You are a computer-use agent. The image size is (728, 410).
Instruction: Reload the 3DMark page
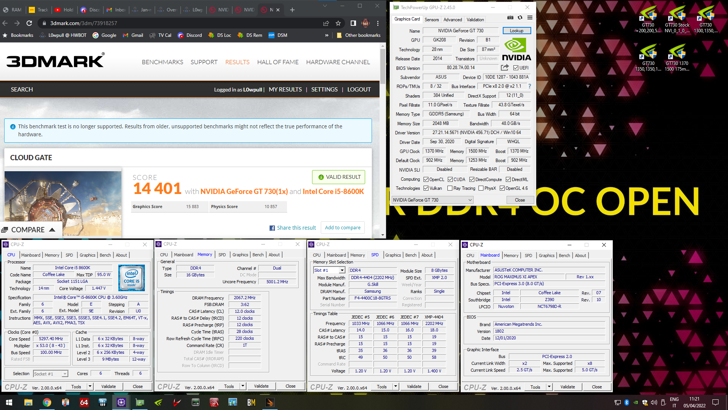click(x=29, y=23)
